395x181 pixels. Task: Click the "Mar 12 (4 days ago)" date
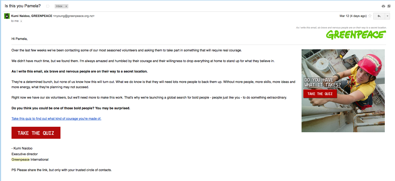353,16
